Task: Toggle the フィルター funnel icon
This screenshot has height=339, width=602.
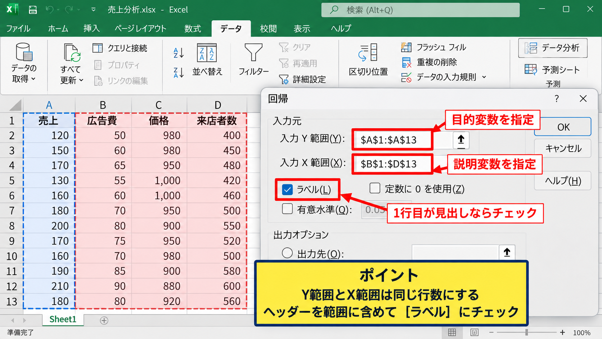Action: point(253,53)
